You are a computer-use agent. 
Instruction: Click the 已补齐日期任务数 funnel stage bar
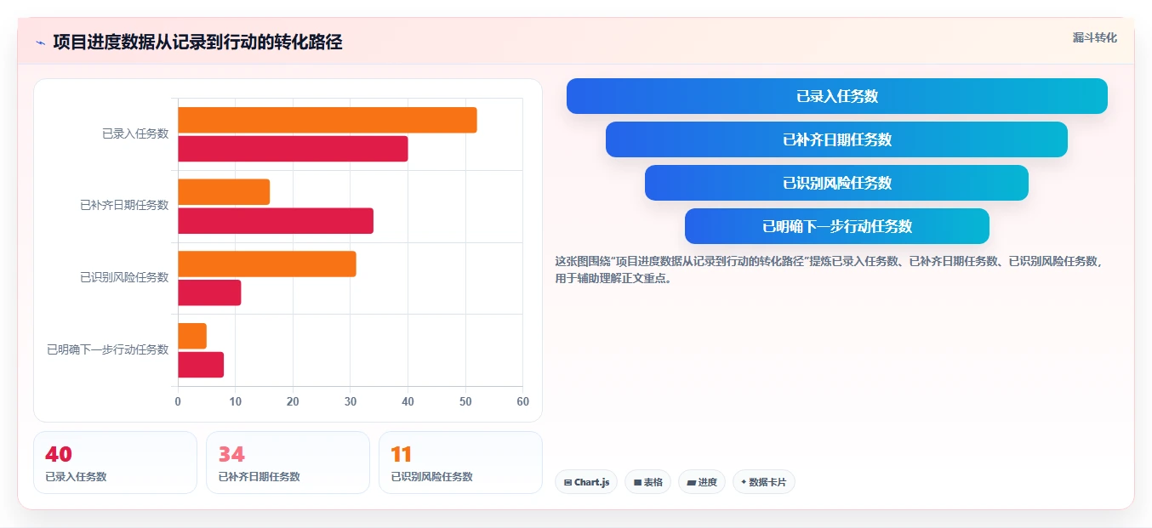tap(837, 139)
